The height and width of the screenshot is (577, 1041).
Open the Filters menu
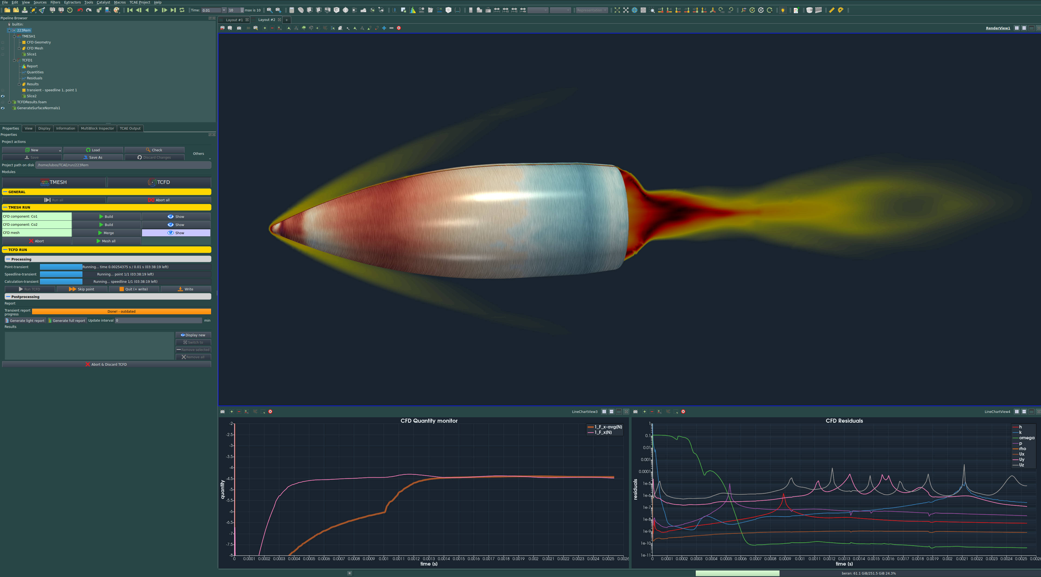tap(55, 2)
